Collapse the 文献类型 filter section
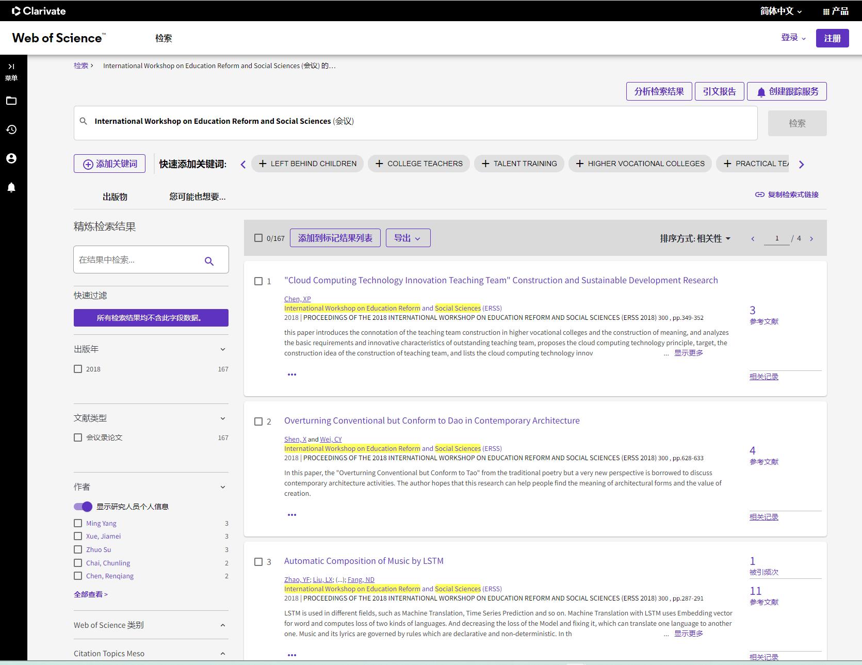The image size is (862, 665). click(x=223, y=418)
